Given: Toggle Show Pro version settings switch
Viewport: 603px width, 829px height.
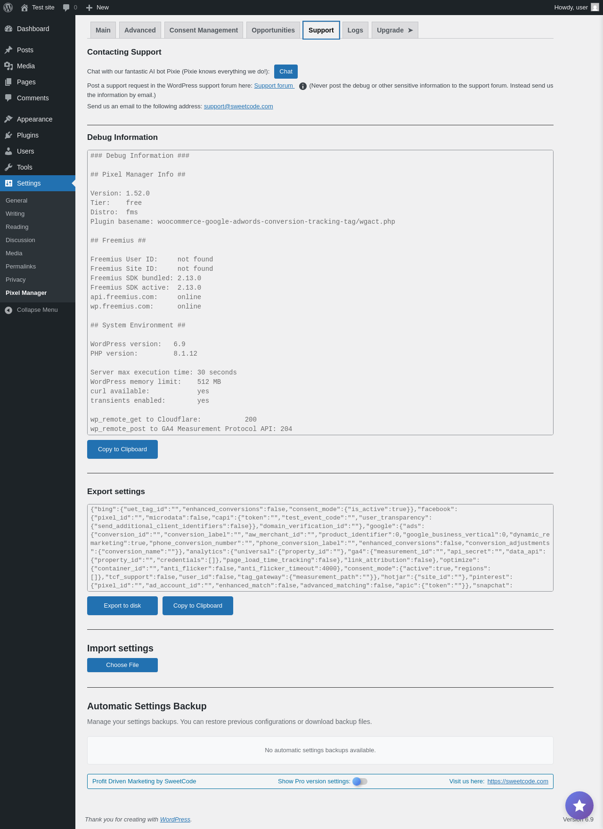Looking at the screenshot, I should [x=360, y=781].
